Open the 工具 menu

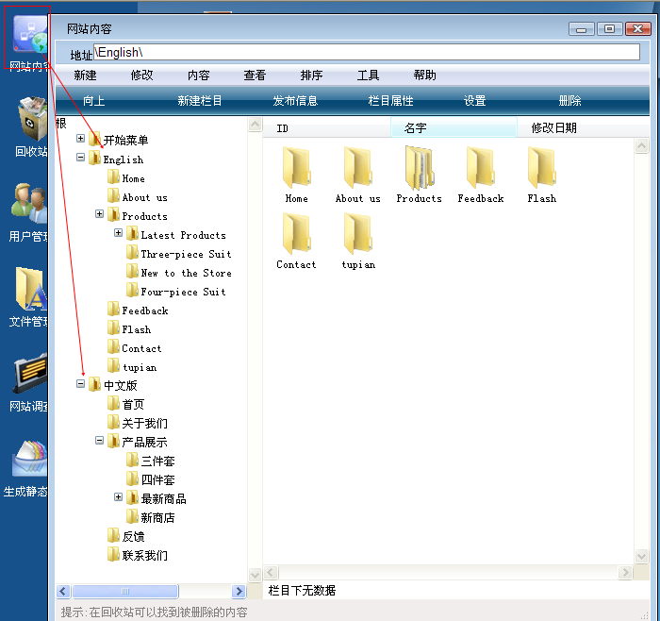[368, 76]
